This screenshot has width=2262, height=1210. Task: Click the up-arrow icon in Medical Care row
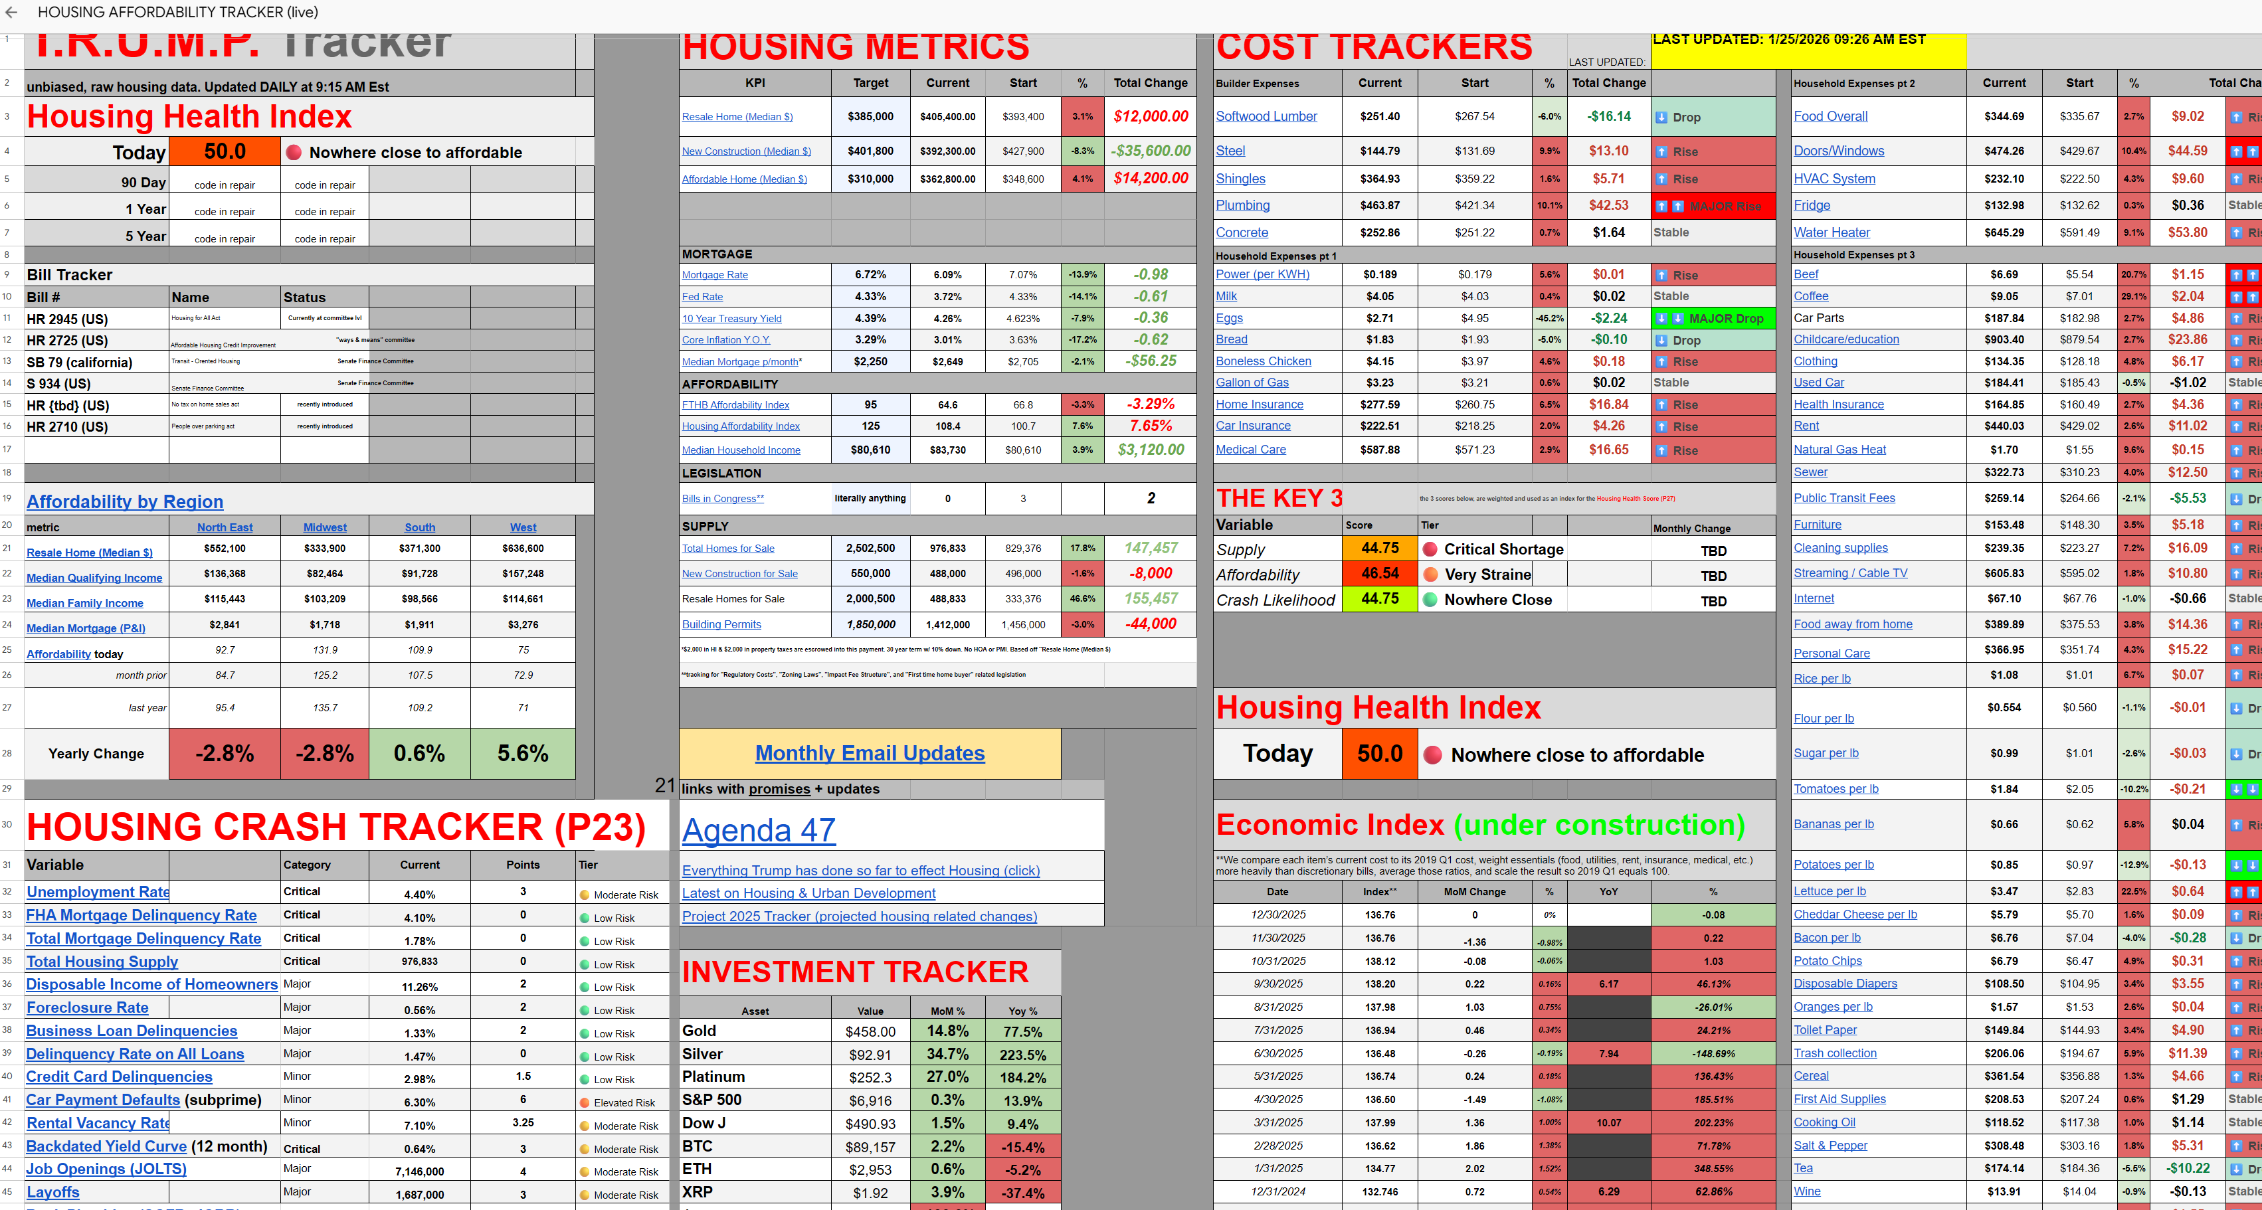1661,450
